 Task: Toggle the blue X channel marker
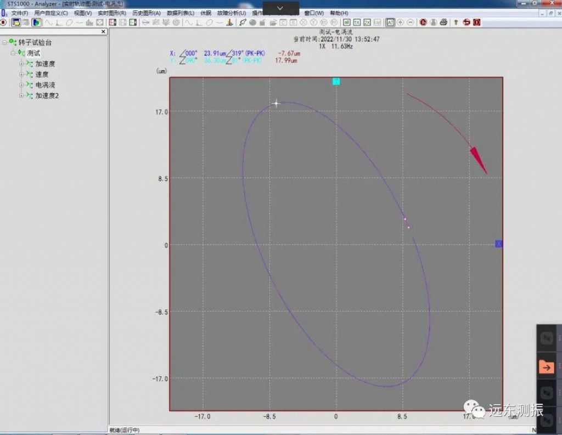tap(499, 244)
